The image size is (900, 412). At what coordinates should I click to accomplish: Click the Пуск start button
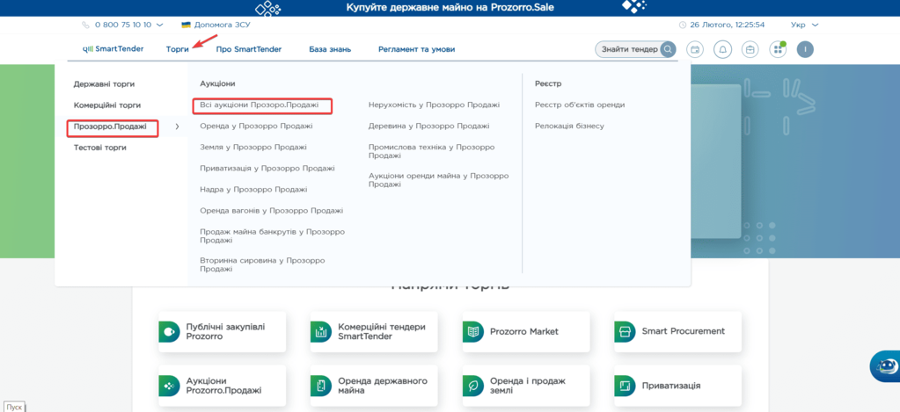click(x=13, y=407)
